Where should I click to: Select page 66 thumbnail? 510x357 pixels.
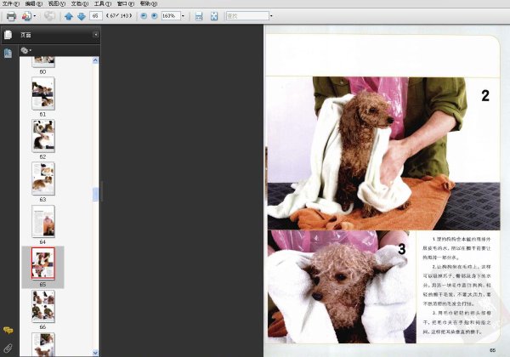(43, 306)
